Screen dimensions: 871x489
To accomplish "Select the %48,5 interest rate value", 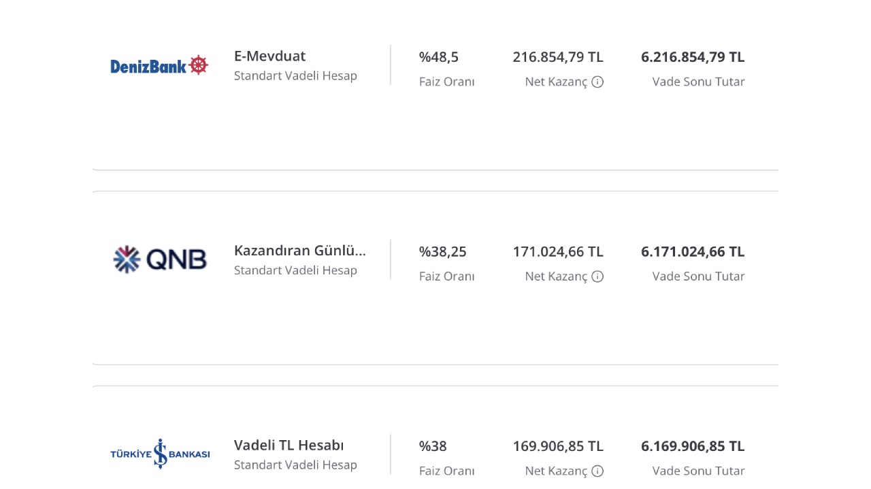I will point(439,57).
